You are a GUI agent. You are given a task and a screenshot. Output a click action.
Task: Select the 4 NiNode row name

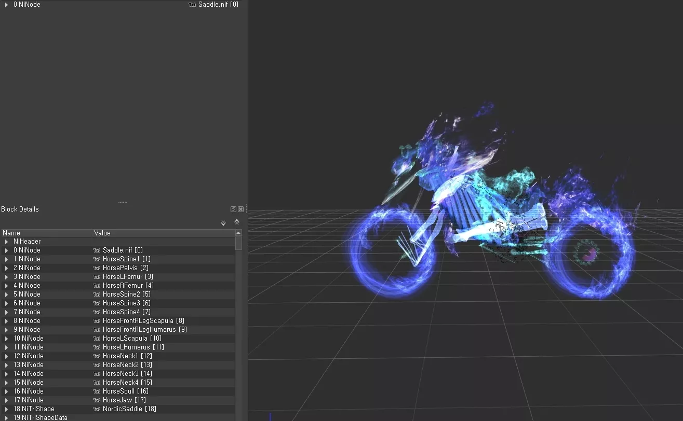tap(27, 286)
